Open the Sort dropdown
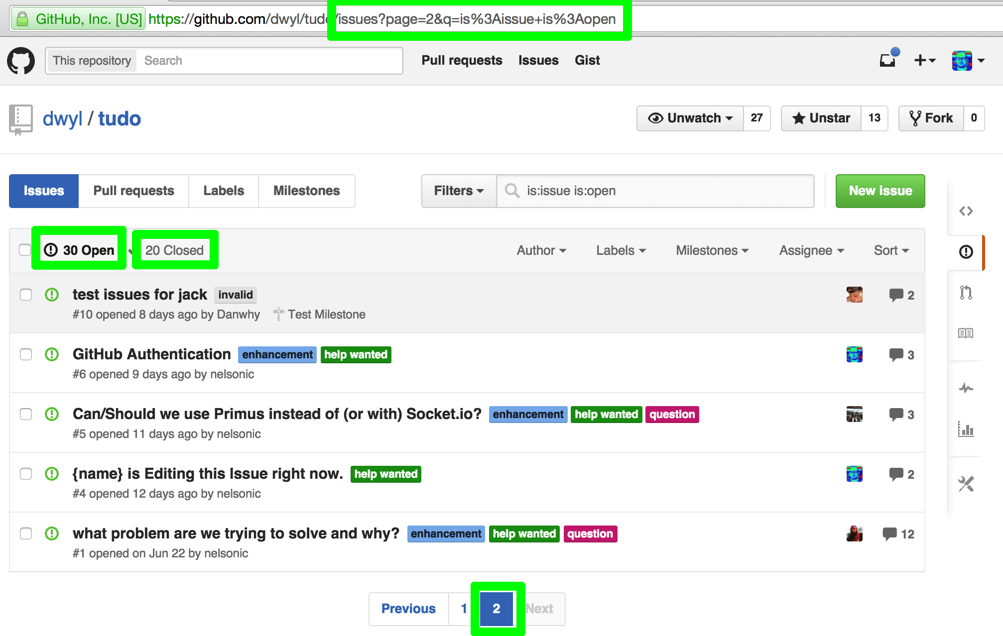This screenshot has height=636, width=1003. [x=891, y=250]
